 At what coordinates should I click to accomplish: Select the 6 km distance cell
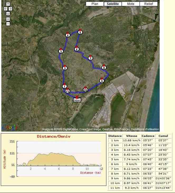coord(115,164)
